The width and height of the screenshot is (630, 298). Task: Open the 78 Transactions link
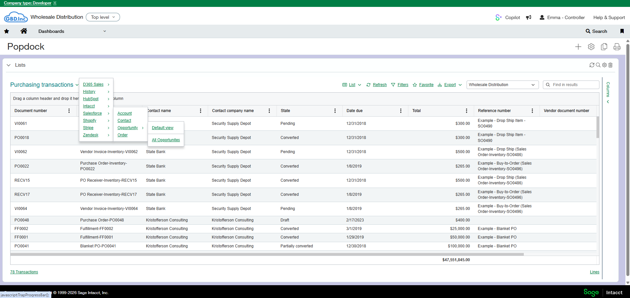point(24,272)
